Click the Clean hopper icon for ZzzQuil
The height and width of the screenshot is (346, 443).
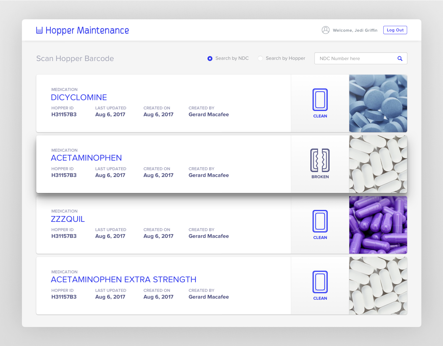pyautogui.click(x=320, y=221)
